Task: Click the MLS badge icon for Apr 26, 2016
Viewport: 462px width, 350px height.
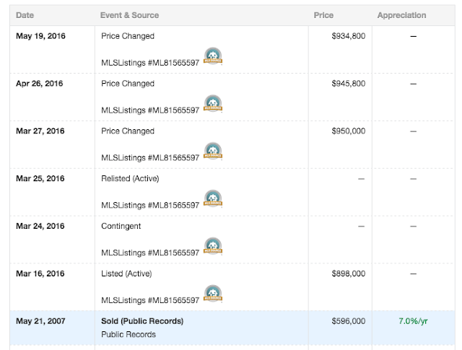Action: point(213,104)
